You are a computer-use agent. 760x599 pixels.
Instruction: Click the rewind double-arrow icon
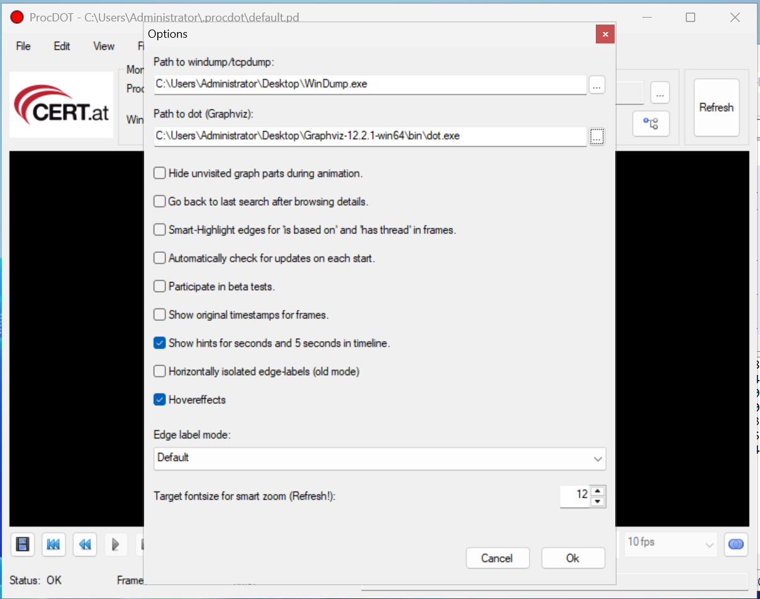point(85,544)
